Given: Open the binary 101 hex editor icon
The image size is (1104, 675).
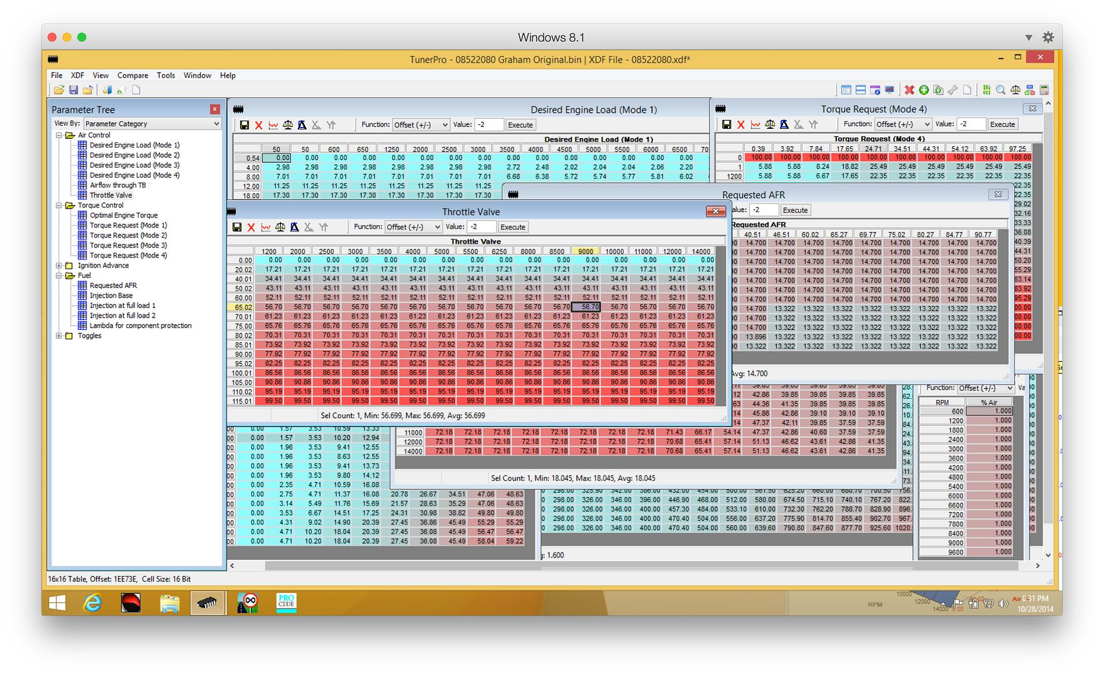Looking at the screenshot, I should click(986, 90).
